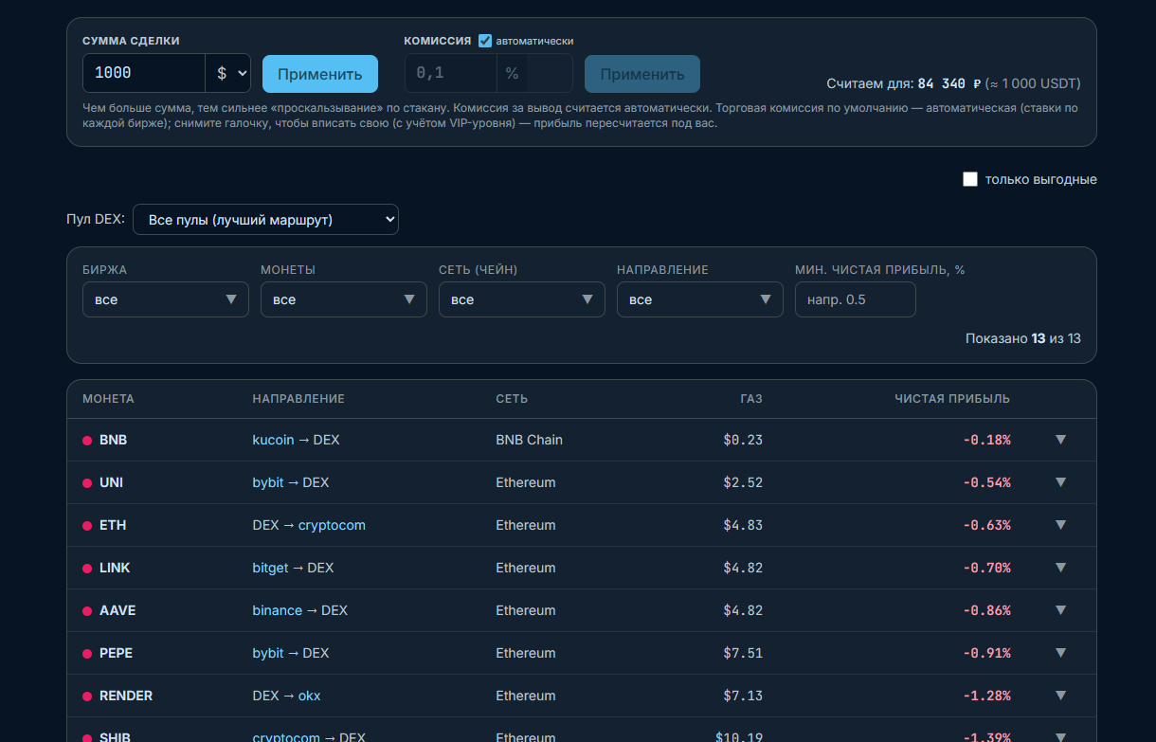1156x742 pixels.
Task: Click the red status dot beside LINK
Action: pyautogui.click(x=87, y=569)
